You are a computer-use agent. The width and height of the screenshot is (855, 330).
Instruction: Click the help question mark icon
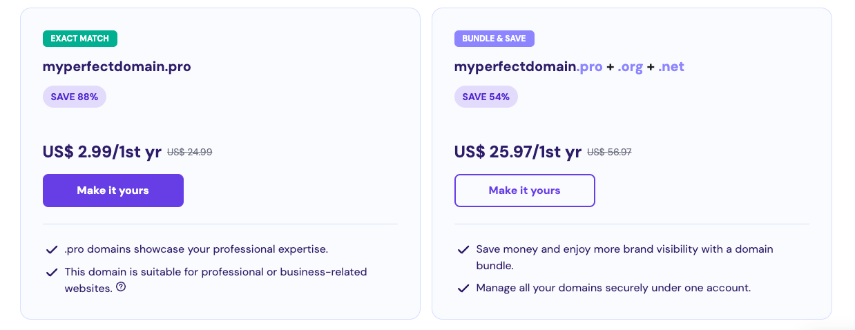[x=121, y=287]
